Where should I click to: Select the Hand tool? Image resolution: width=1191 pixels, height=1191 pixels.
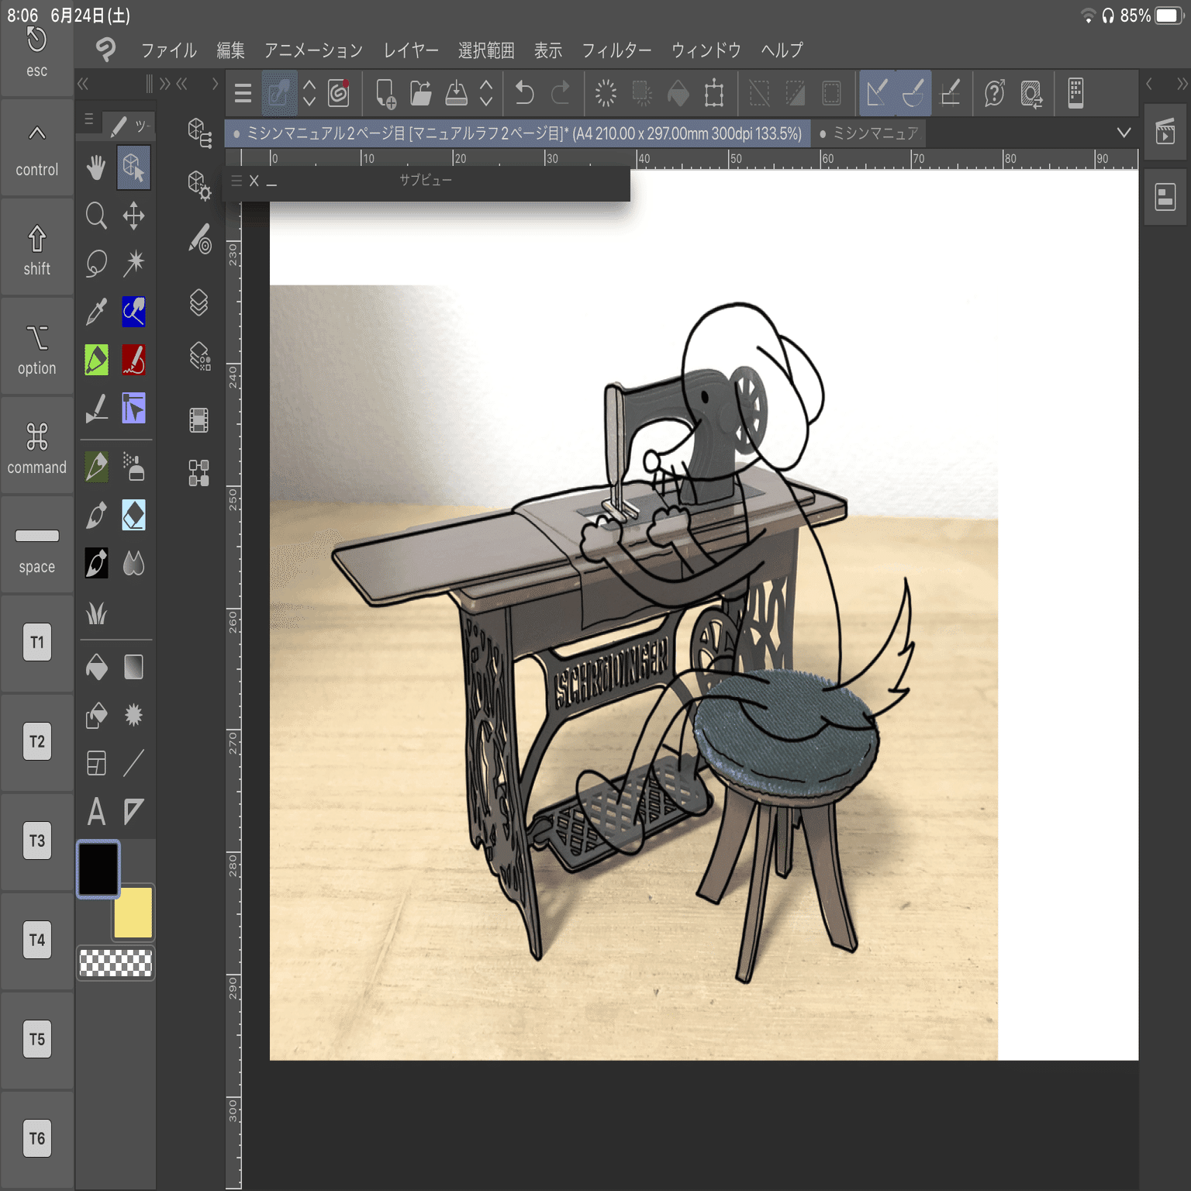click(96, 168)
